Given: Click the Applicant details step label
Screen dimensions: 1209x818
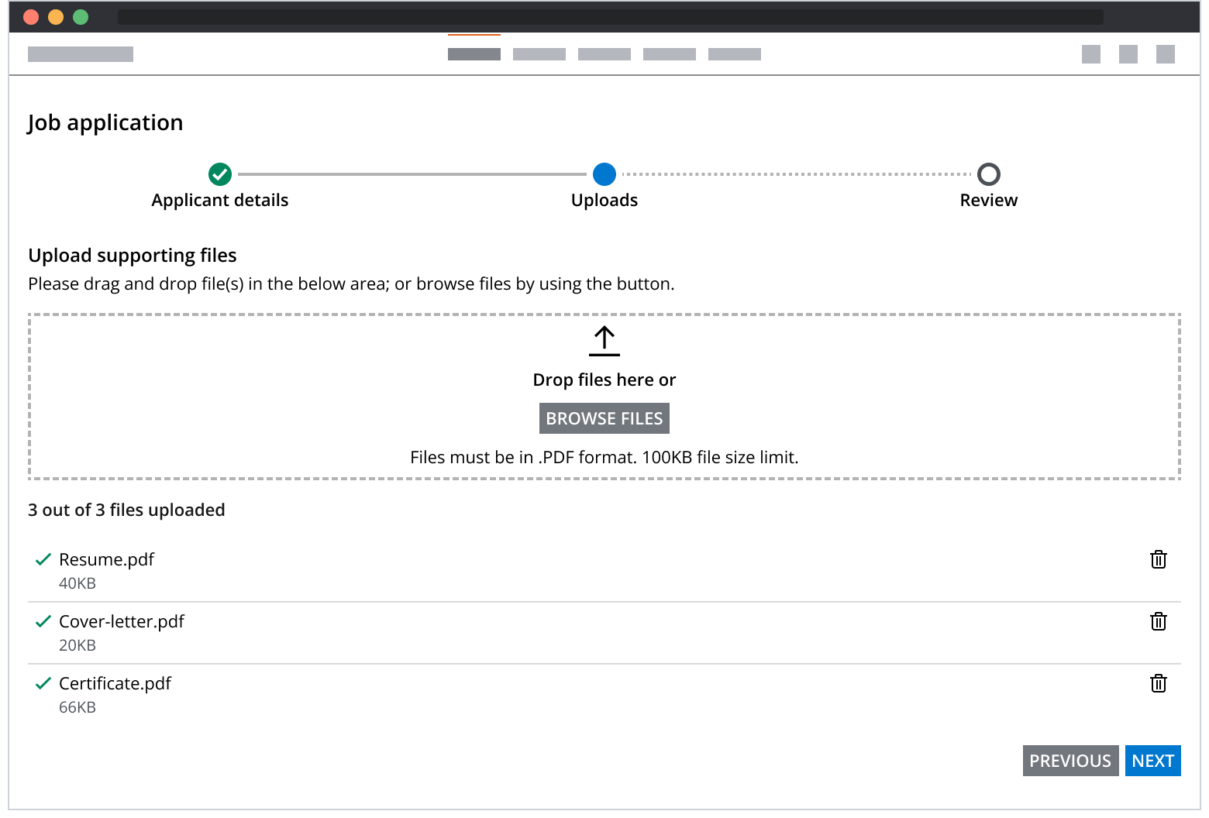Looking at the screenshot, I should [219, 200].
